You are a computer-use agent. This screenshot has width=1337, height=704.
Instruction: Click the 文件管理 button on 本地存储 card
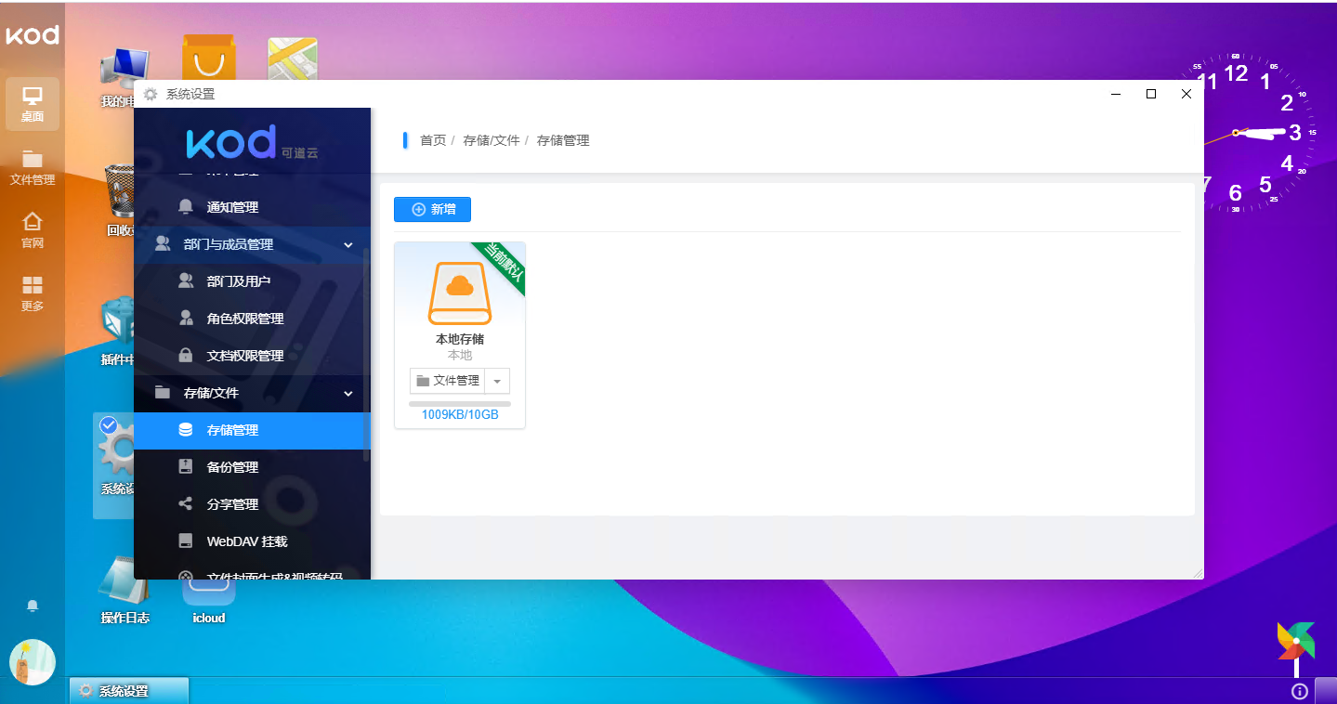(x=448, y=381)
